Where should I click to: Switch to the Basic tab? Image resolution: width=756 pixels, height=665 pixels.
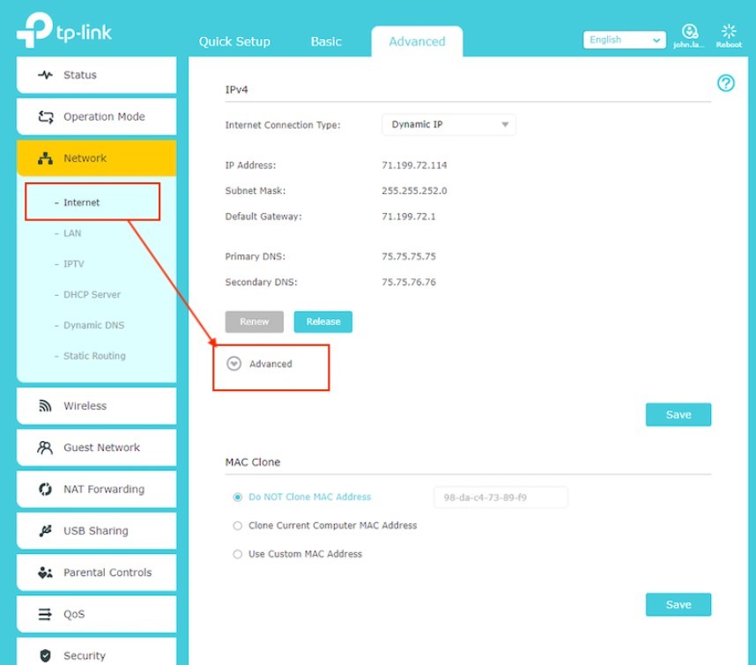pos(326,41)
